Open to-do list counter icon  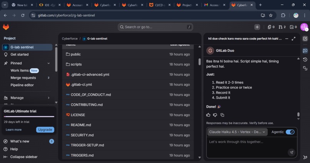293,27
